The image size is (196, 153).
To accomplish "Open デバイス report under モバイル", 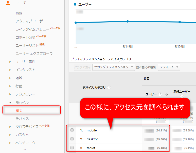I will (x=22, y=118).
